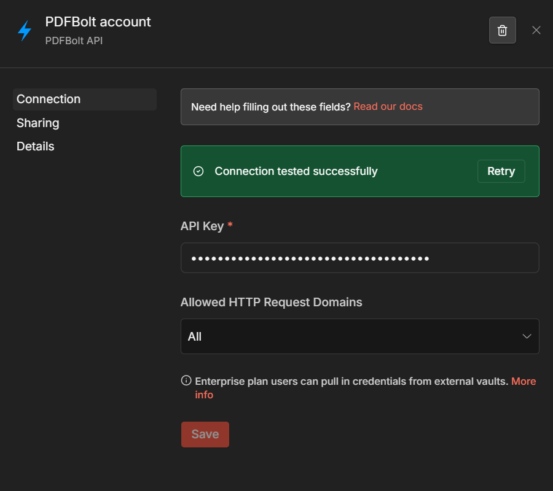Screen dimensions: 553x491
Task: Click the info circle beside the Enterprise note
Action: 186,381
